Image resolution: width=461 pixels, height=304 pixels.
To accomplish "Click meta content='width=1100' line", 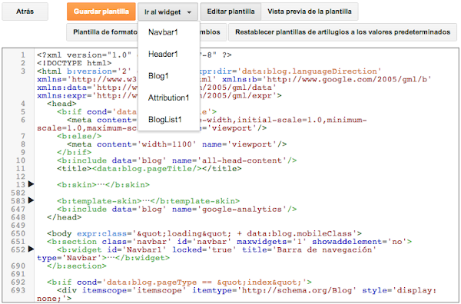I will [177, 144].
